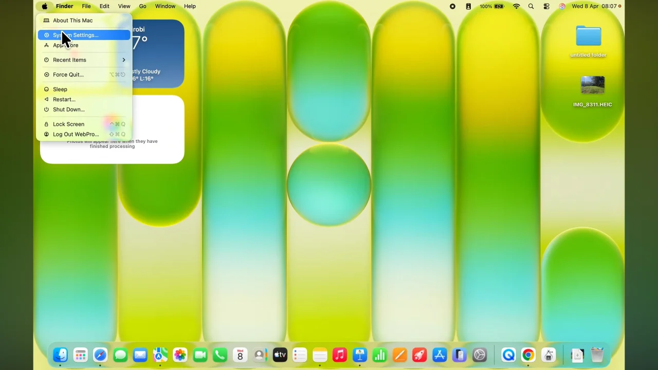Open Spotlight search from the menu bar
The image size is (658, 370).
pos(531,6)
